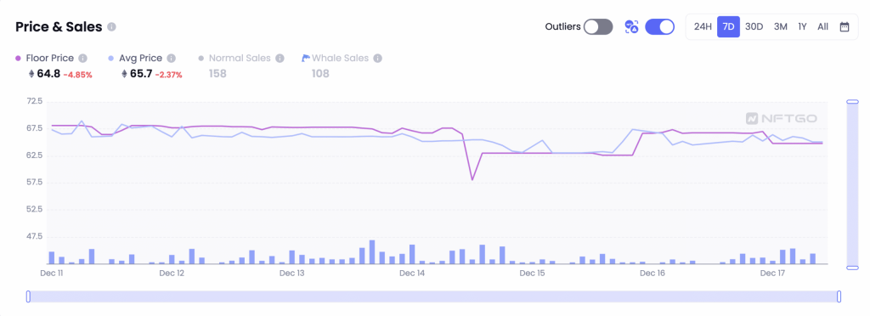Click the floor price dip at 57.5
This screenshot has width=870, height=316.
point(472,179)
